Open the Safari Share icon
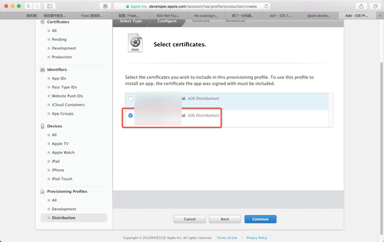Image resolution: width=384 pixels, height=242 pixels. coord(361,6)
